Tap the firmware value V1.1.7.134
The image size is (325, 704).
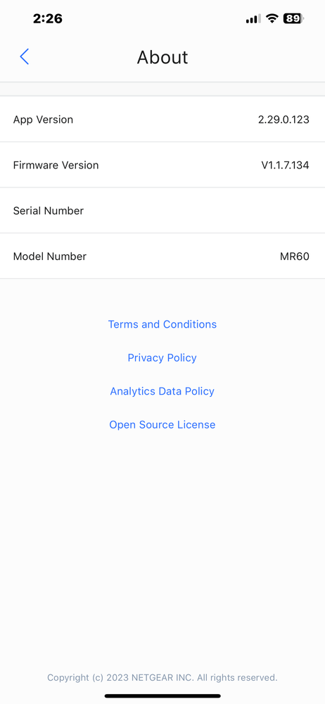point(285,165)
